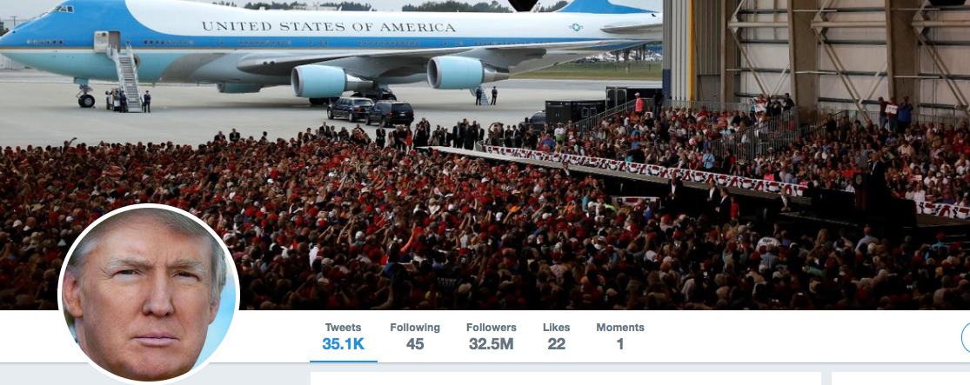Click the circular profile avatar photo

[149, 294]
